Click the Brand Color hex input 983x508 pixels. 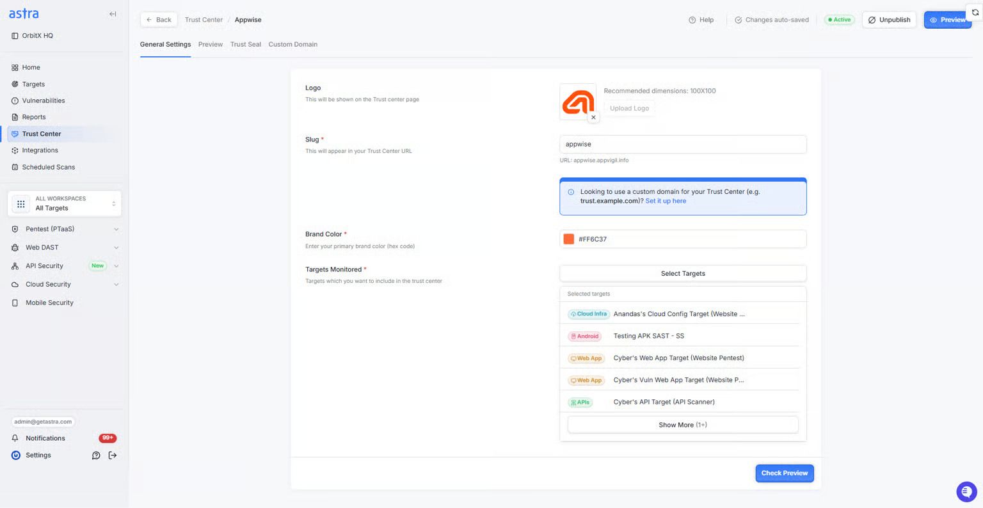pos(683,239)
